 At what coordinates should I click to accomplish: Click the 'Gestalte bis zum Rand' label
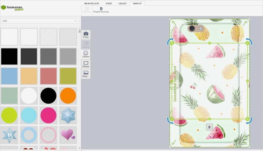175,84
